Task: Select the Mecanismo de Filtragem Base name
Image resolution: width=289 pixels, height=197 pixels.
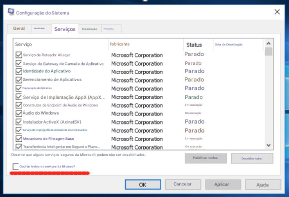Action: pos(49,139)
